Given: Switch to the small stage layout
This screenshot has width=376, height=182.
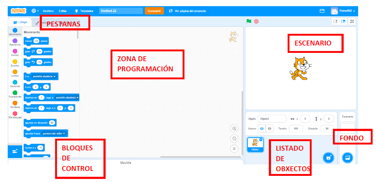Looking at the screenshot, I should [x=335, y=22].
